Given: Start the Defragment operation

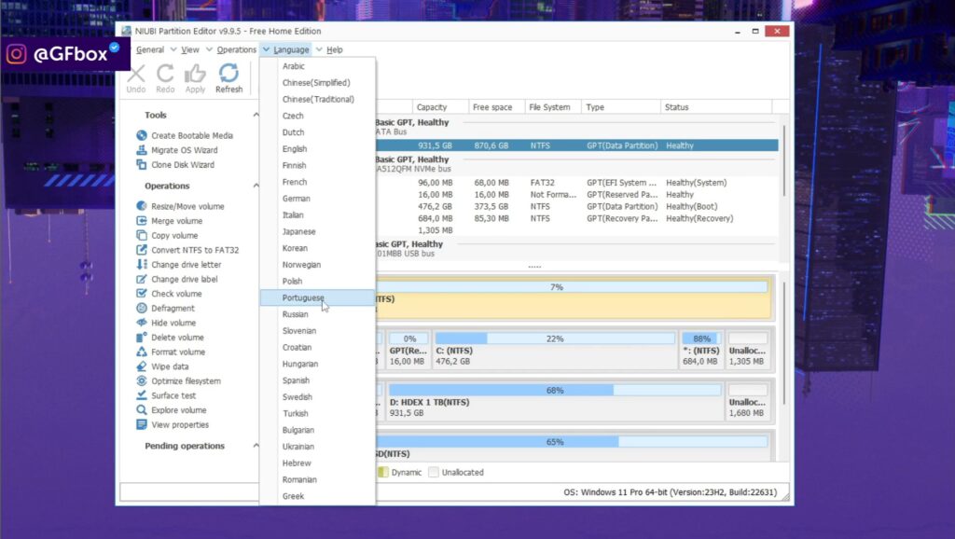Looking at the screenshot, I should pos(166,309).
